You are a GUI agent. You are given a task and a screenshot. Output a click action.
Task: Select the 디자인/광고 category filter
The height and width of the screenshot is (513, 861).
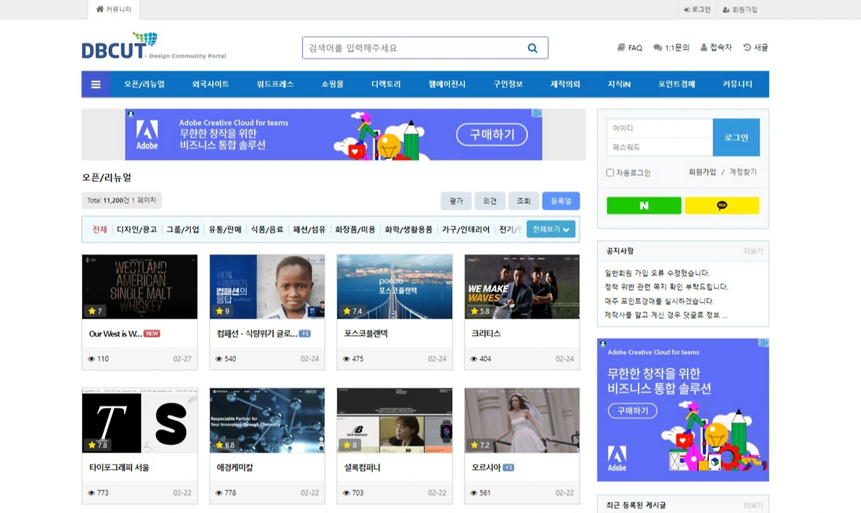pos(137,229)
